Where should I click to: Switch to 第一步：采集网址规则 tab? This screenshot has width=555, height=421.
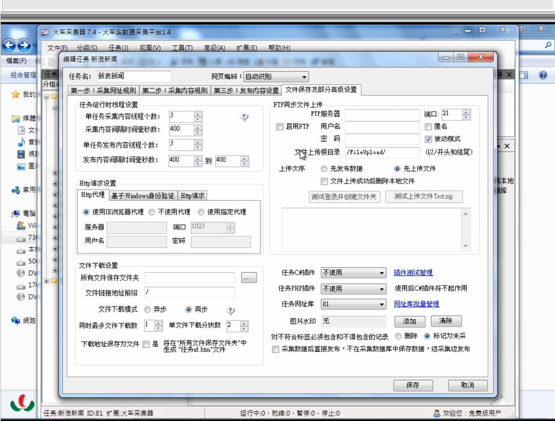103,91
